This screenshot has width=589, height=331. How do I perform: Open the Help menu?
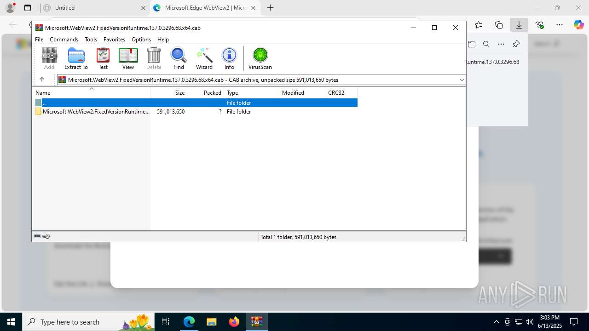163,40
